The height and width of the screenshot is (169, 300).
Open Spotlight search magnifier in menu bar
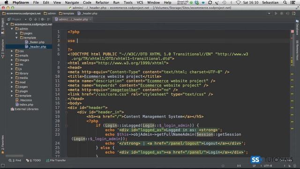pyautogui.click(x=285, y=2)
